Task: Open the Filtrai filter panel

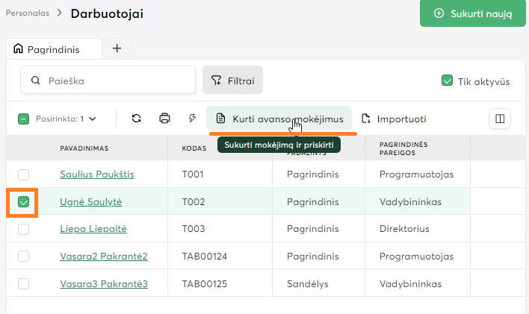Action: [x=232, y=81]
